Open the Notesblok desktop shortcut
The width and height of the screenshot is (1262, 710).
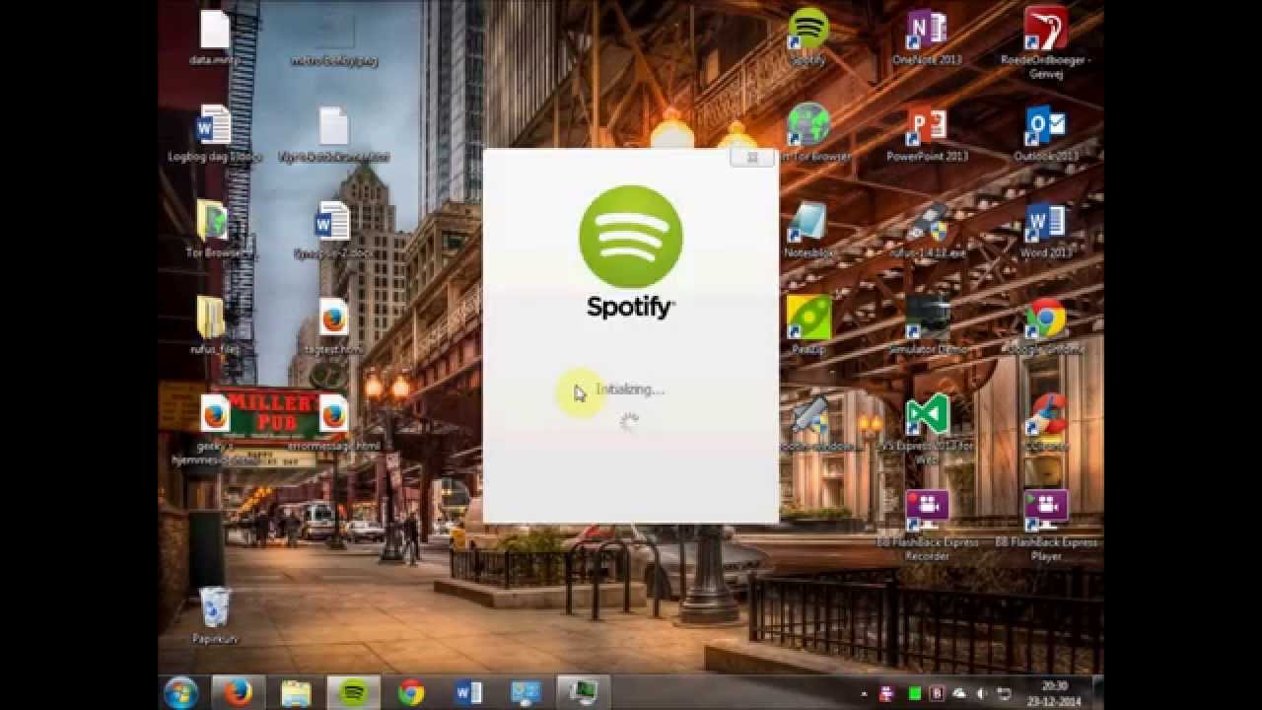point(808,229)
